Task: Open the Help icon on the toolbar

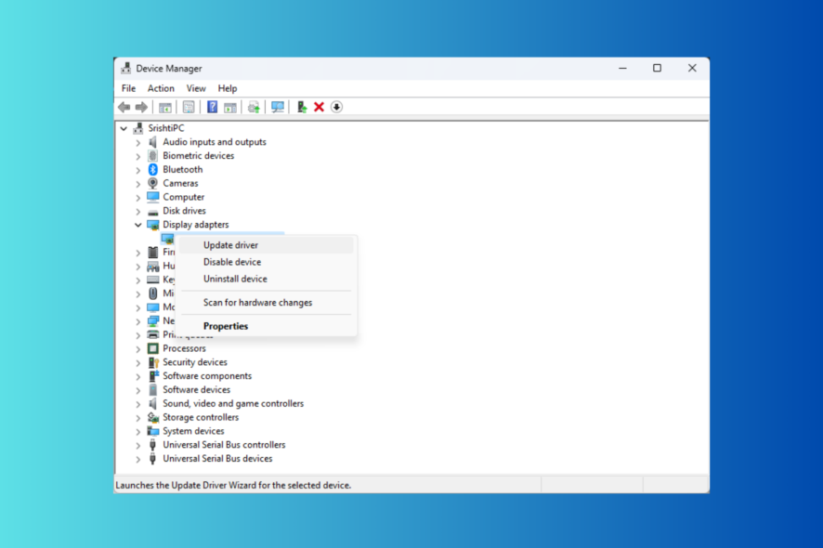Action: click(212, 107)
